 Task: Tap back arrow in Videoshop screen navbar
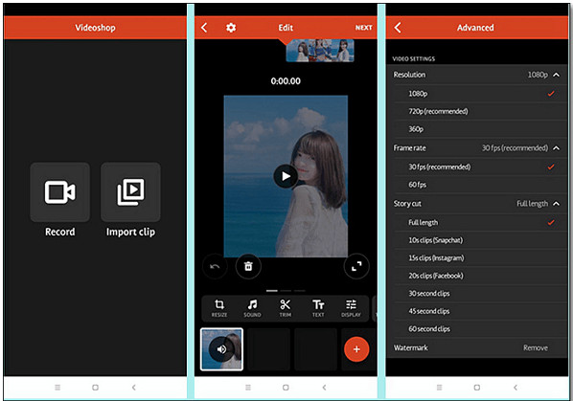(x=134, y=388)
